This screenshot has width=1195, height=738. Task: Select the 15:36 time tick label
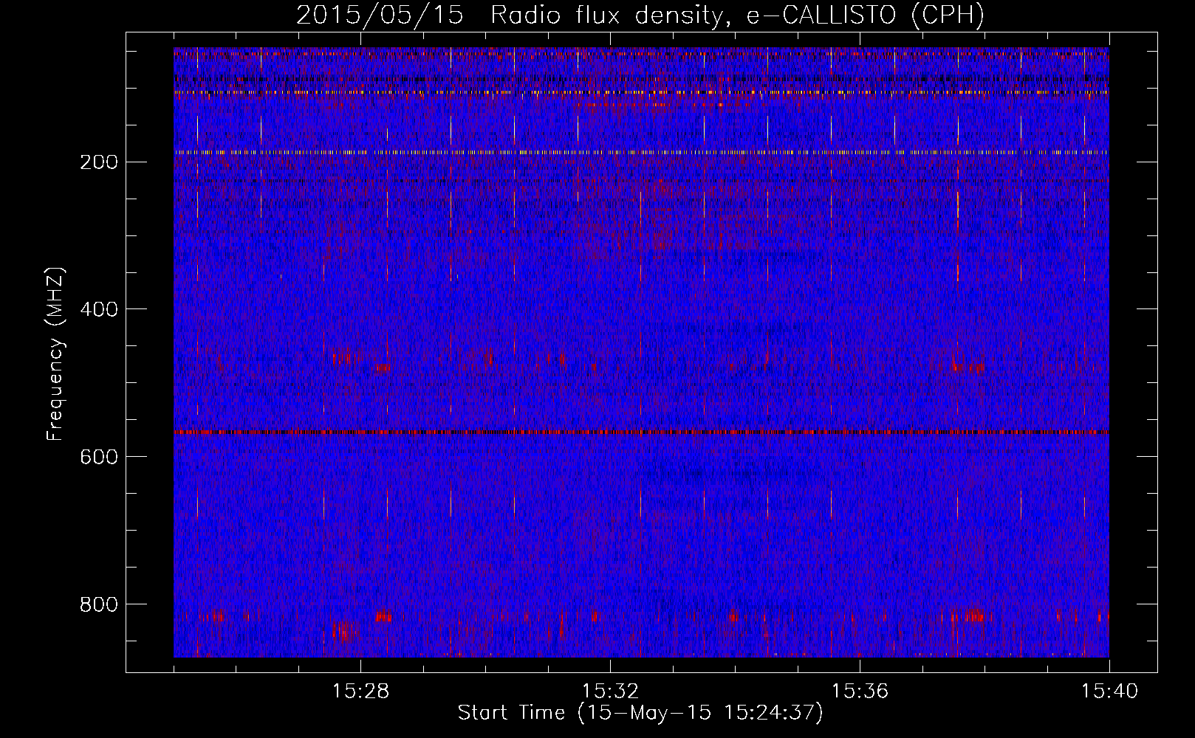[860, 692]
